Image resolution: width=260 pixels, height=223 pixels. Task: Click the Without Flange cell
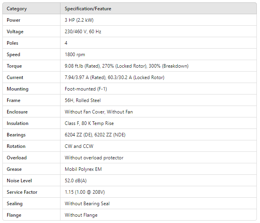point(81,215)
